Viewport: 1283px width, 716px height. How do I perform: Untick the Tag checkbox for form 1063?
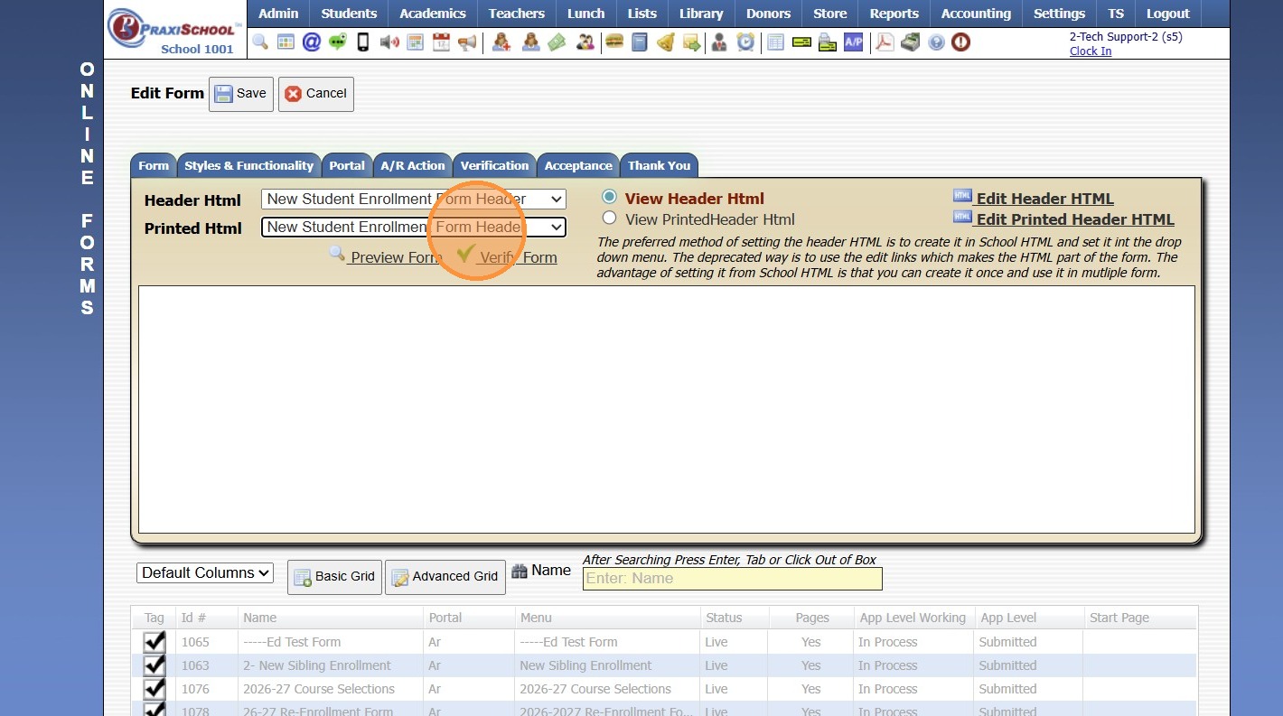(155, 665)
